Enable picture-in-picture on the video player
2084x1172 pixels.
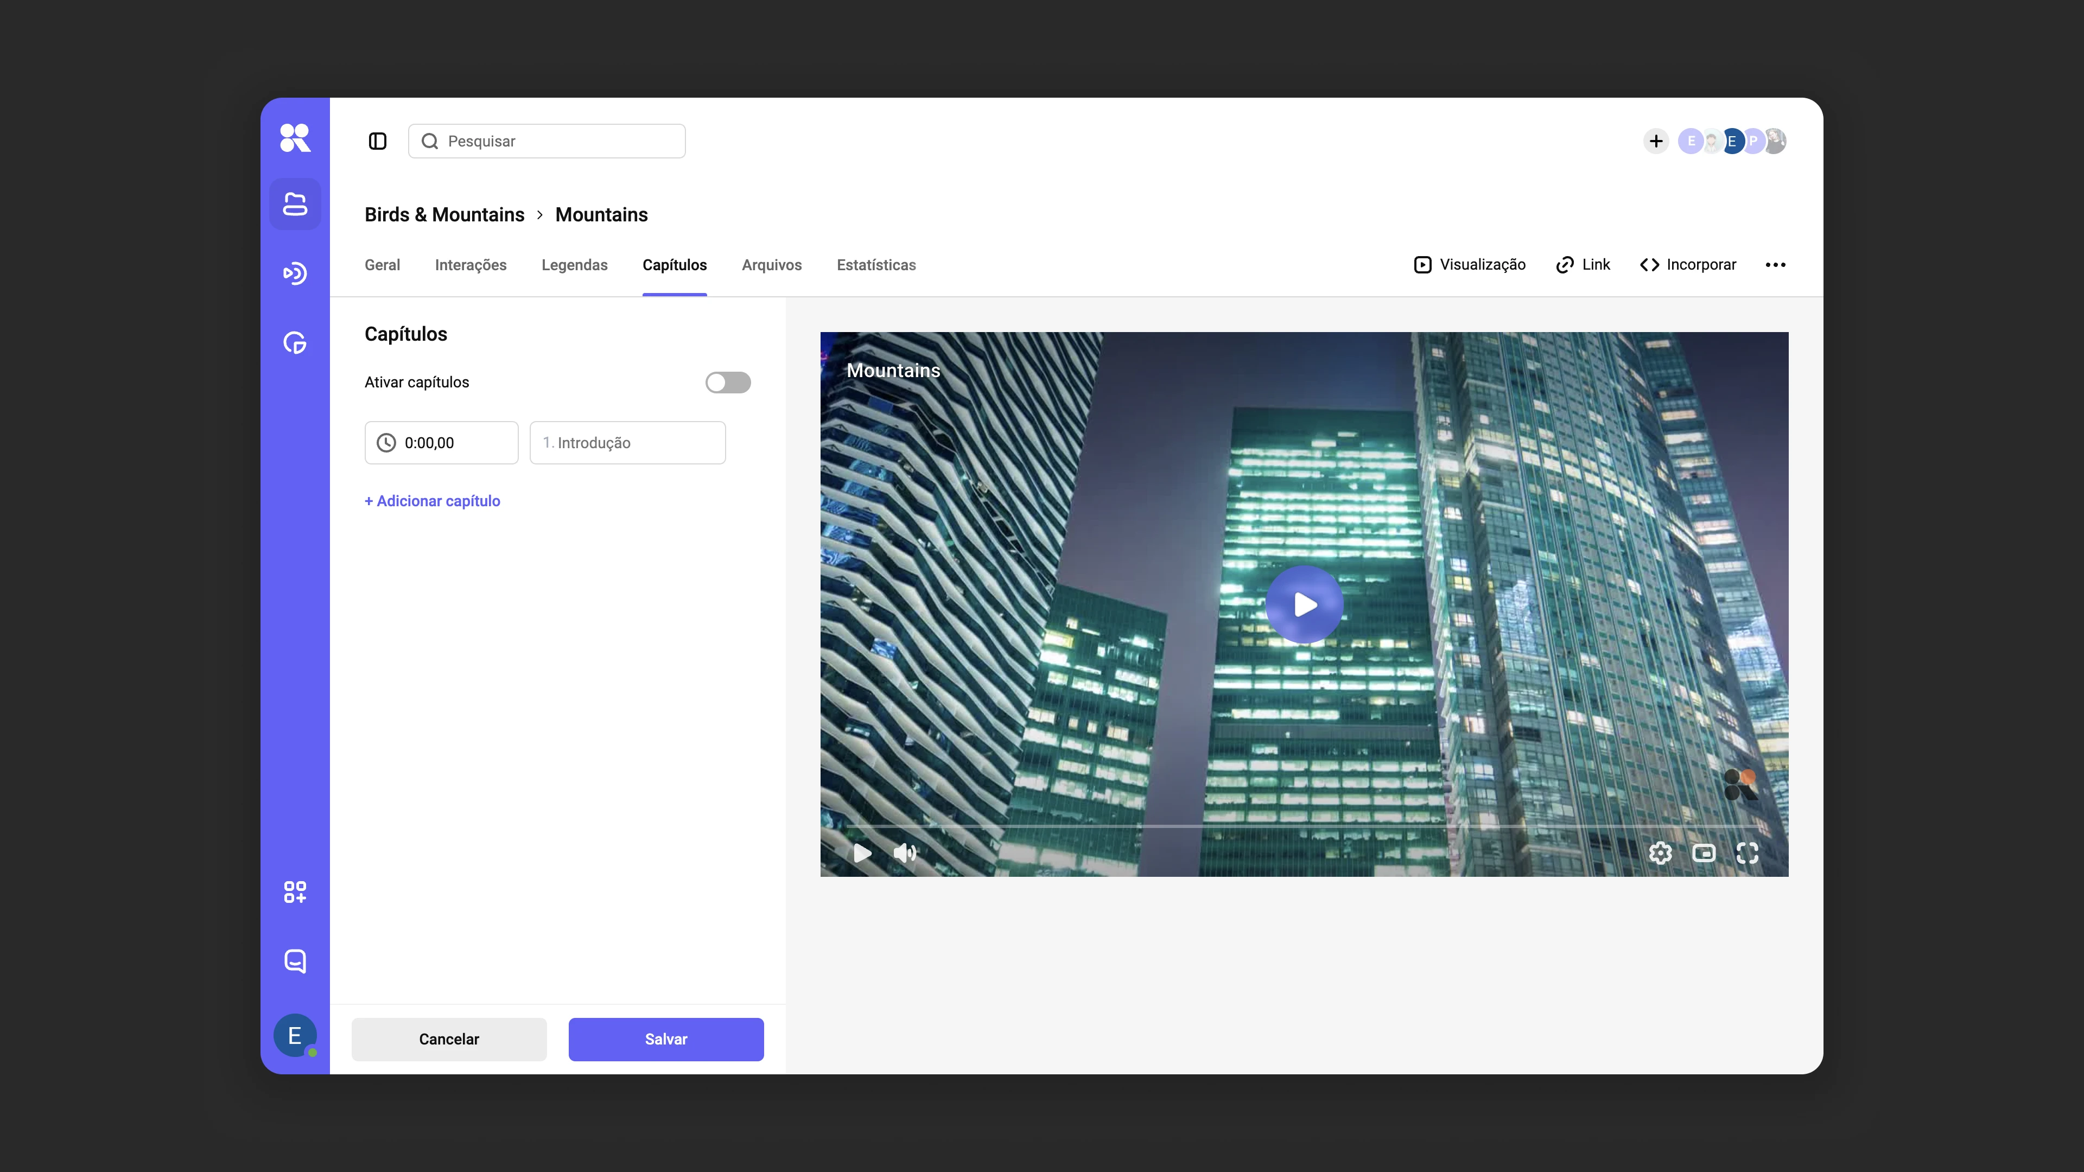point(1704,852)
